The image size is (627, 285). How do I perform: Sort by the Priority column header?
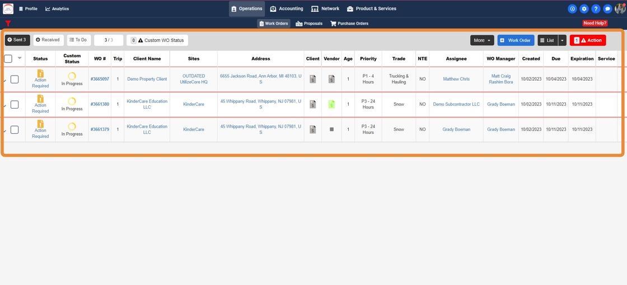click(368, 59)
